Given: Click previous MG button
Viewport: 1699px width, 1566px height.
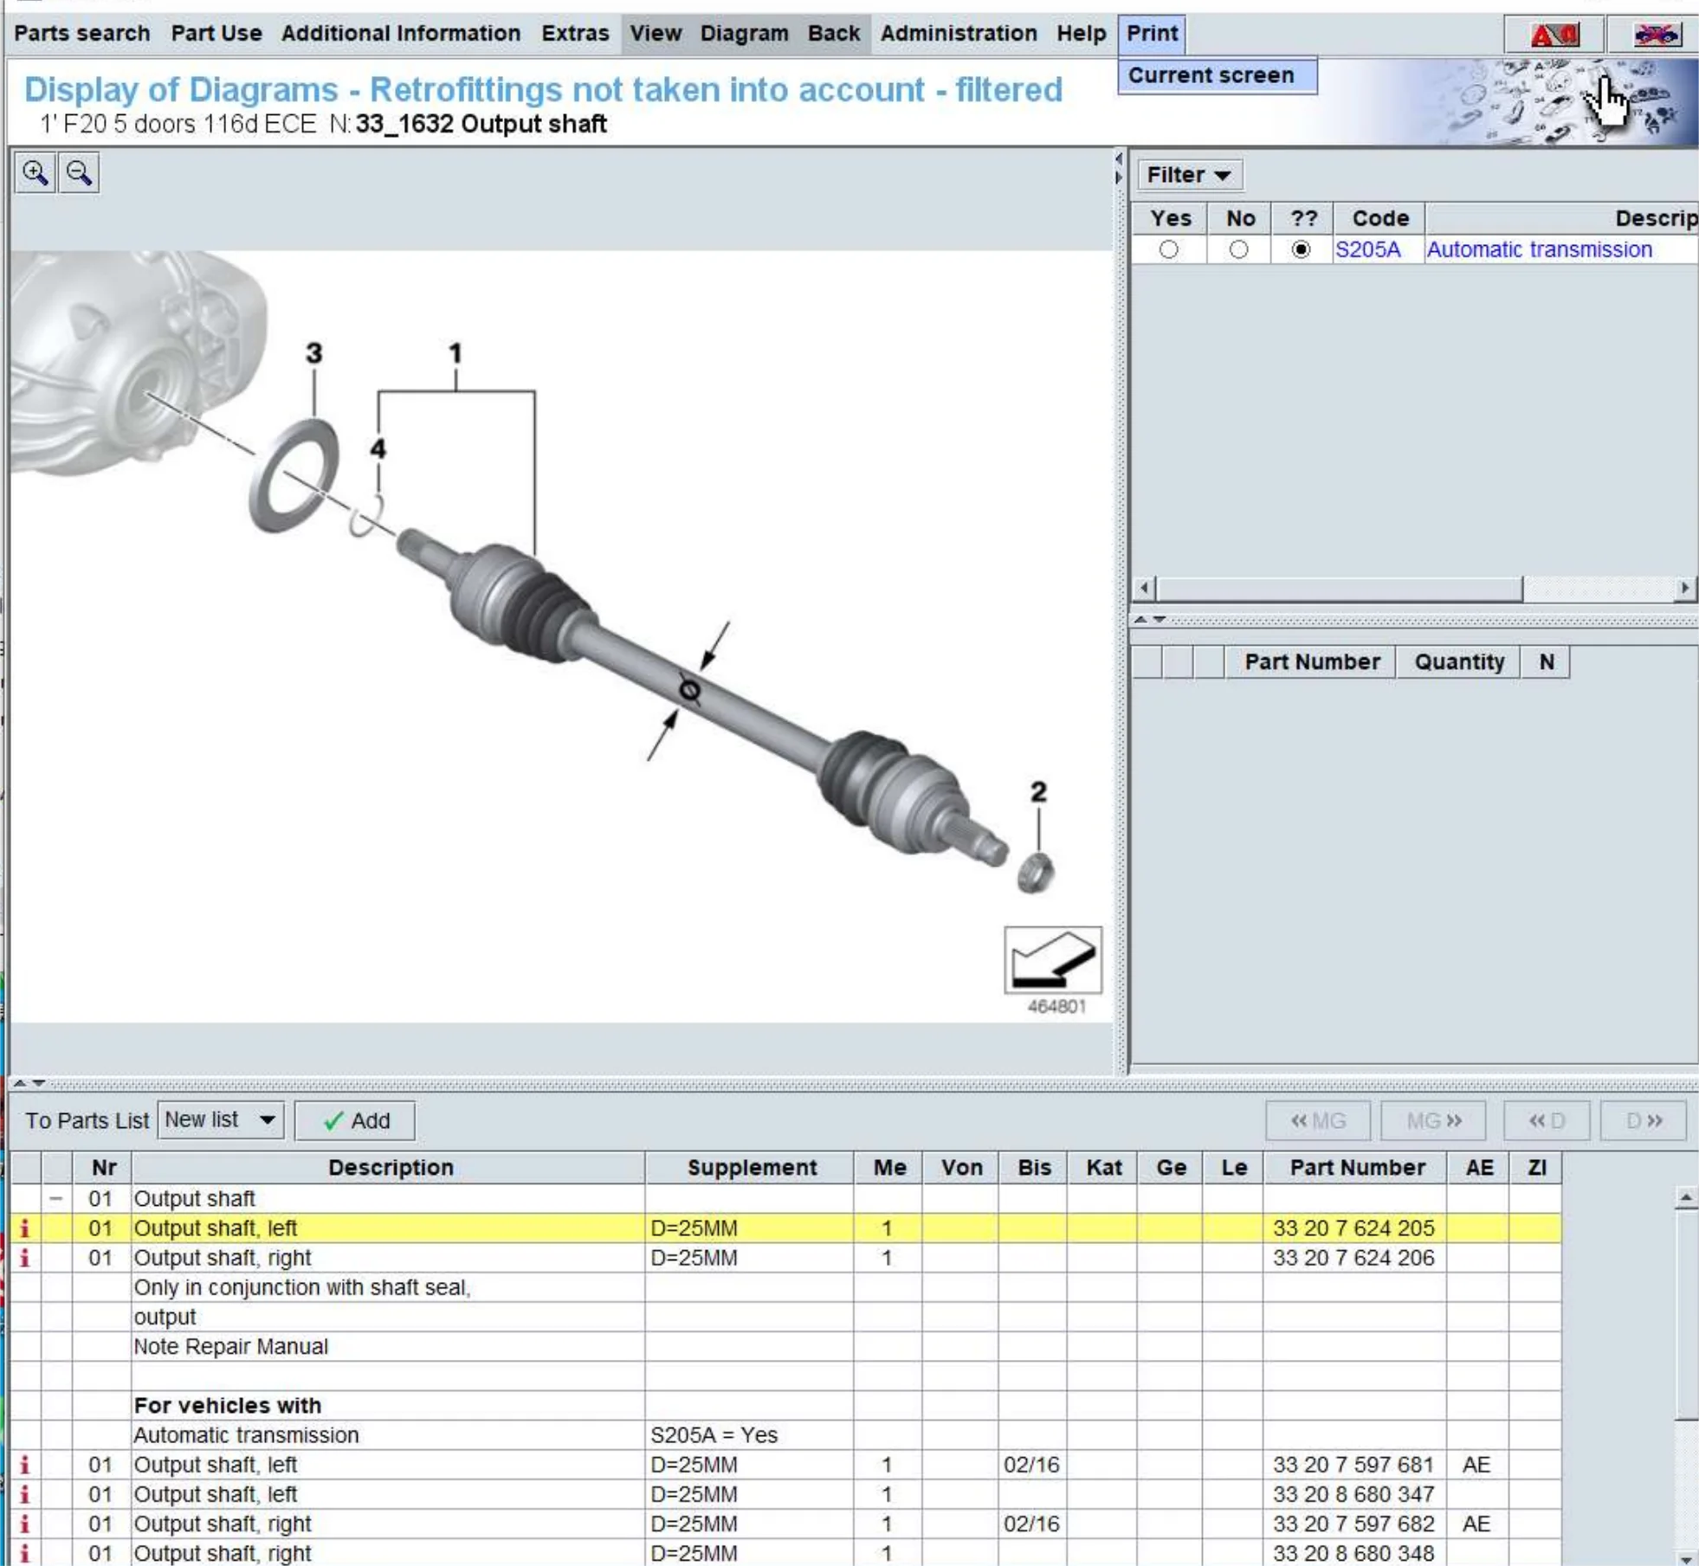Looking at the screenshot, I should (1318, 1121).
